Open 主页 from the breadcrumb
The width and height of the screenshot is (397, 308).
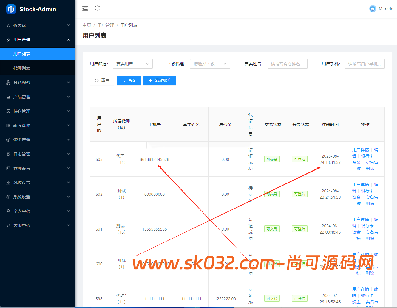click(86, 25)
